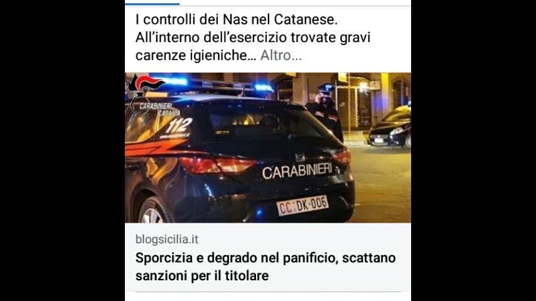The width and height of the screenshot is (536, 301).
Task: Click the 'carenze igieniche' caption line
Action: 196,55
